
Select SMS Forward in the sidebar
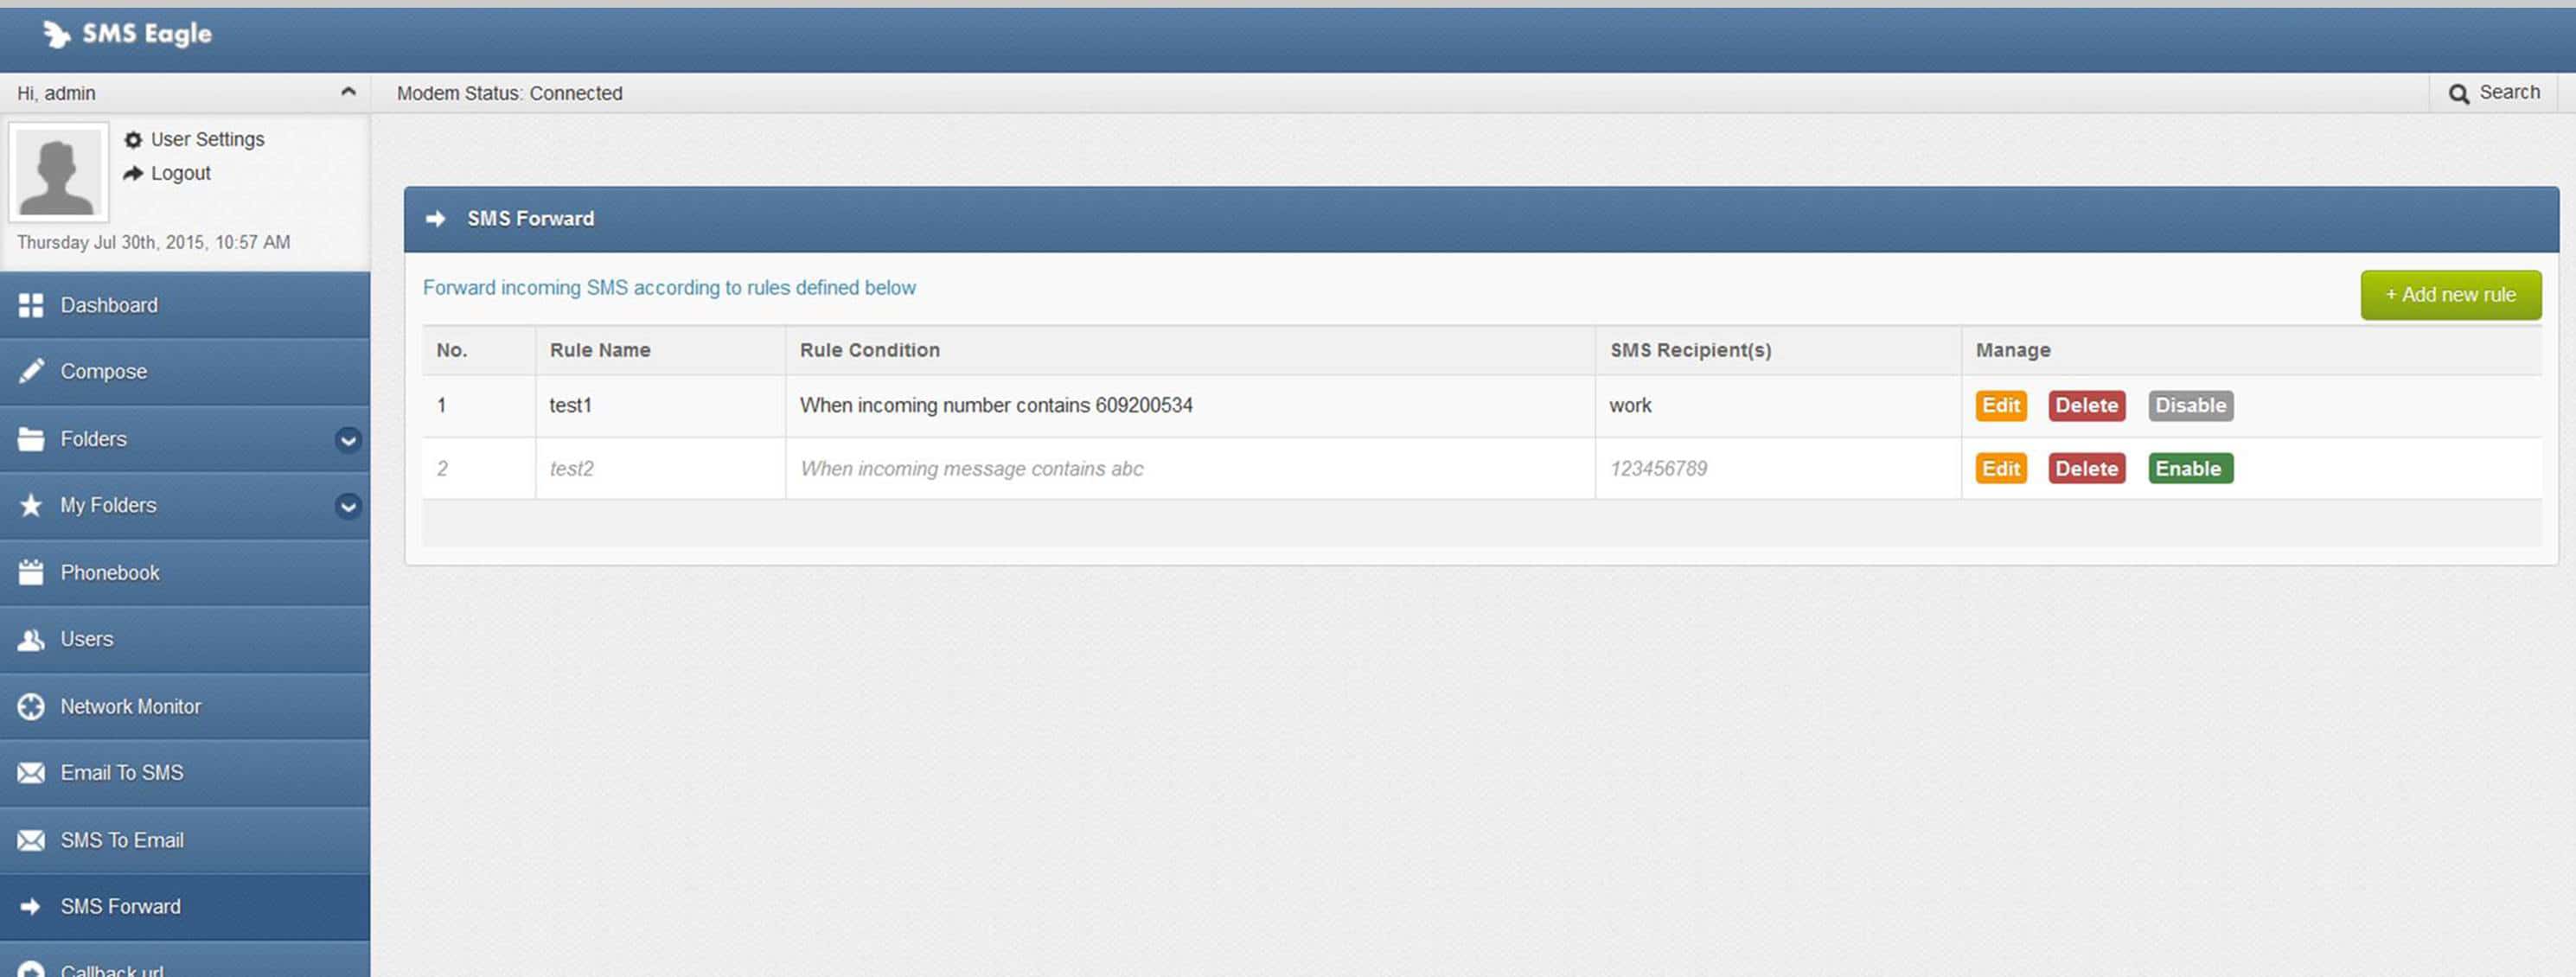(x=185, y=907)
